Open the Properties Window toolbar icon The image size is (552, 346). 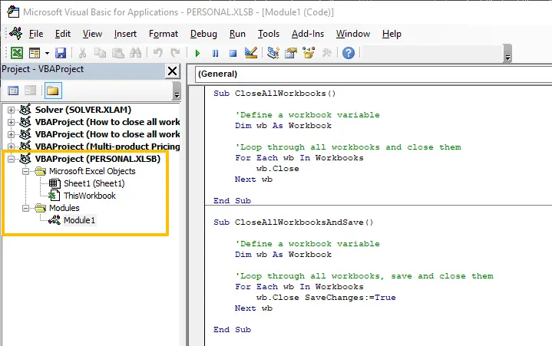291,53
